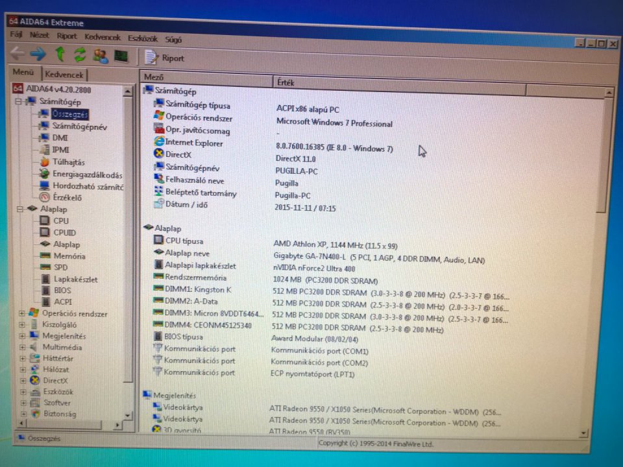The width and height of the screenshot is (623, 467).
Task: Collapse the Alaplap tree node
Action: tap(20, 208)
